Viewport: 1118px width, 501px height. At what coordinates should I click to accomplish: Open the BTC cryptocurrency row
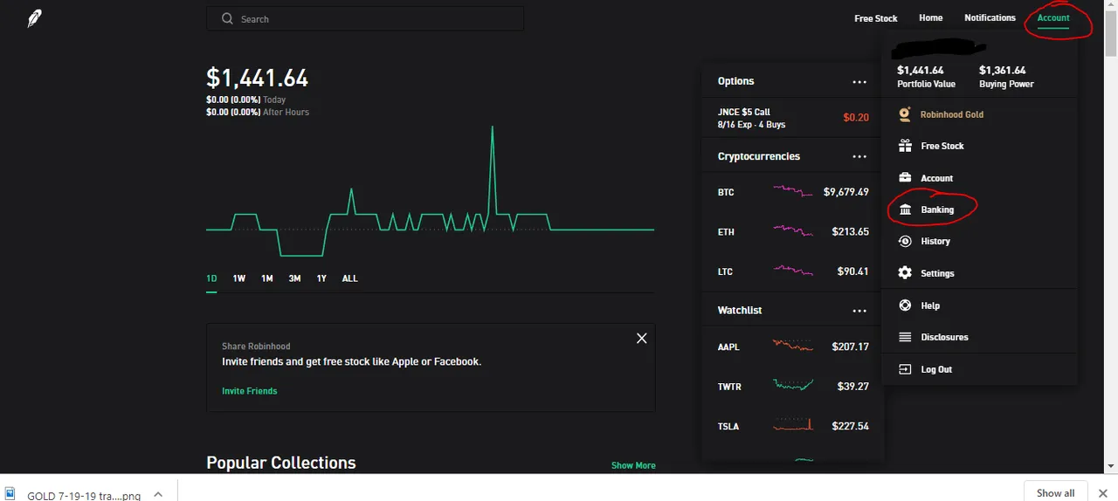pos(793,192)
